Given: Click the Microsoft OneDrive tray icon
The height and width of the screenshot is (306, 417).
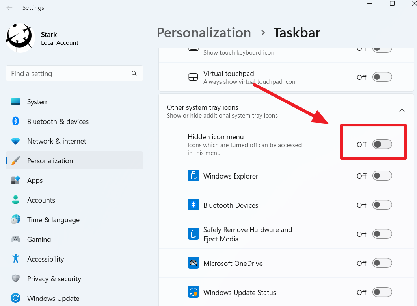Looking at the screenshot, I should pyautogui.click(x=194, y=263).
